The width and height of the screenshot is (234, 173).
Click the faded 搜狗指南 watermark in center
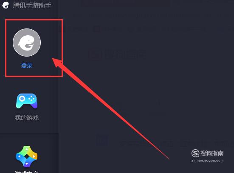click(125, 54)
